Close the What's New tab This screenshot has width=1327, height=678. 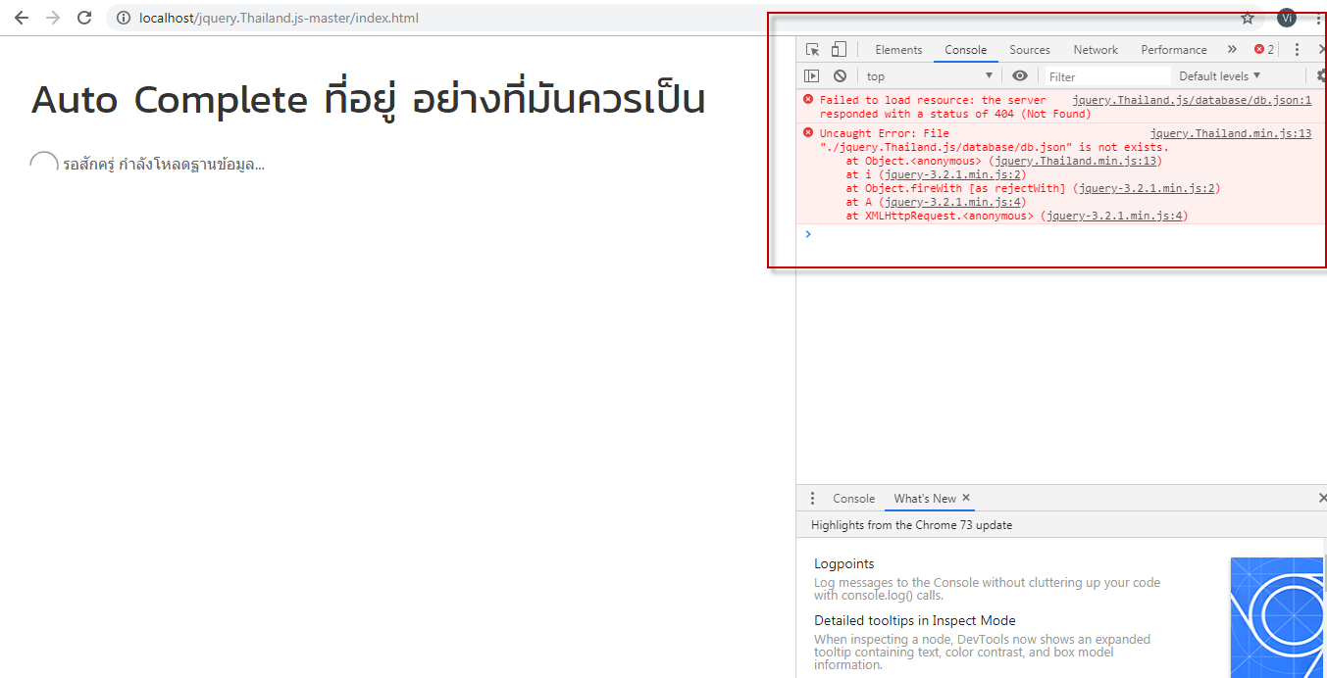click(x=965, y=498)
